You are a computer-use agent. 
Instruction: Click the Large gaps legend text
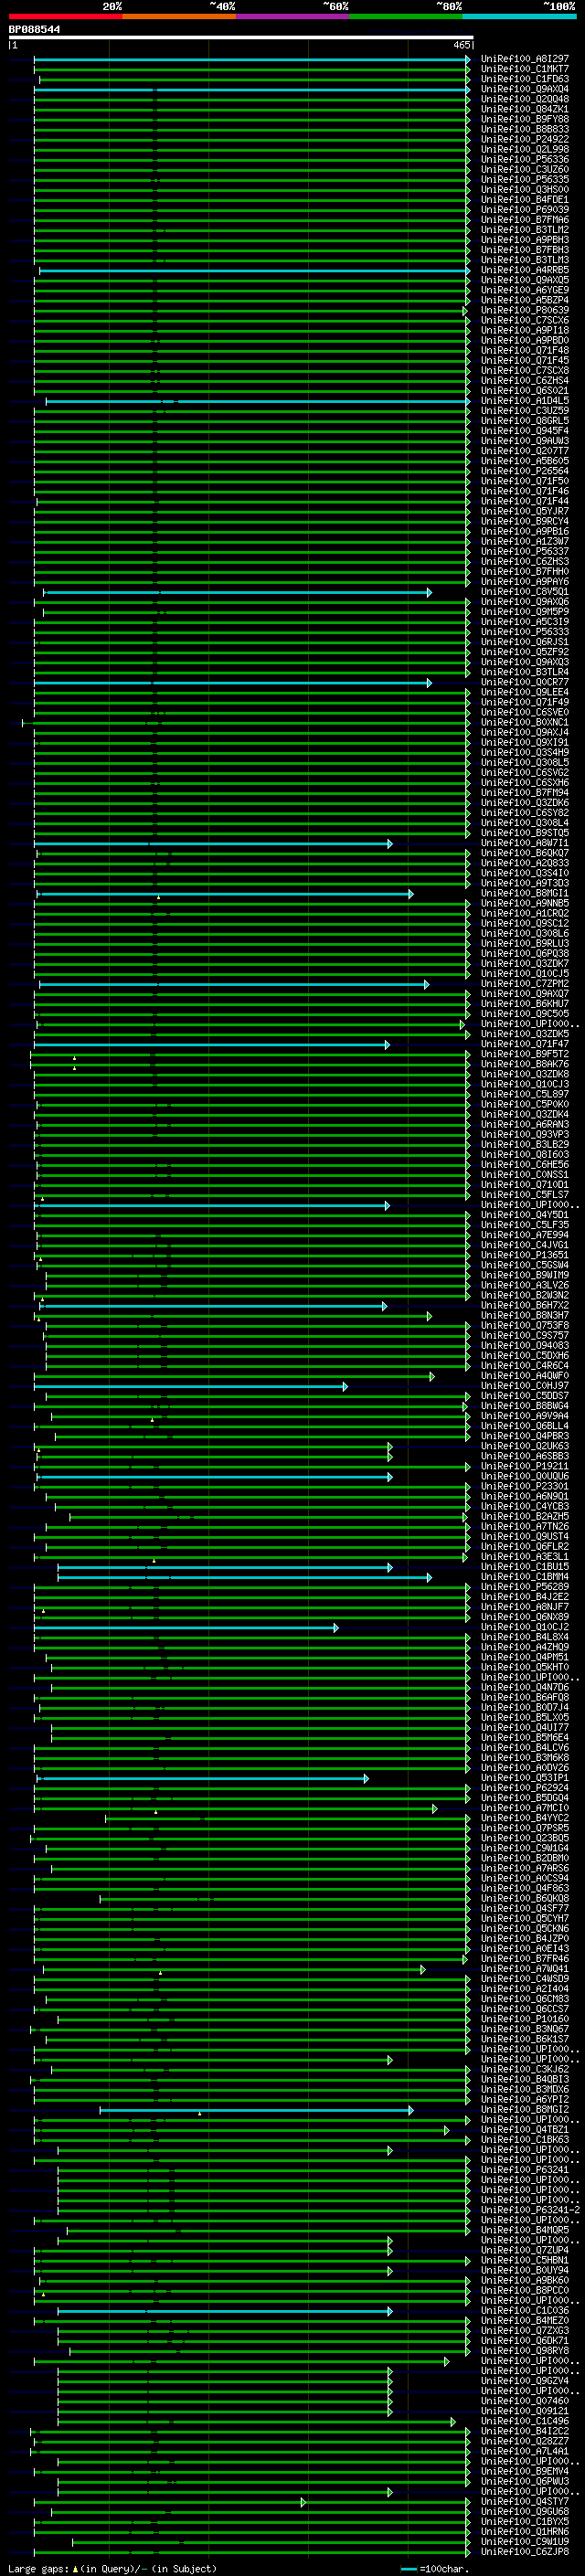pos(112,2569)
